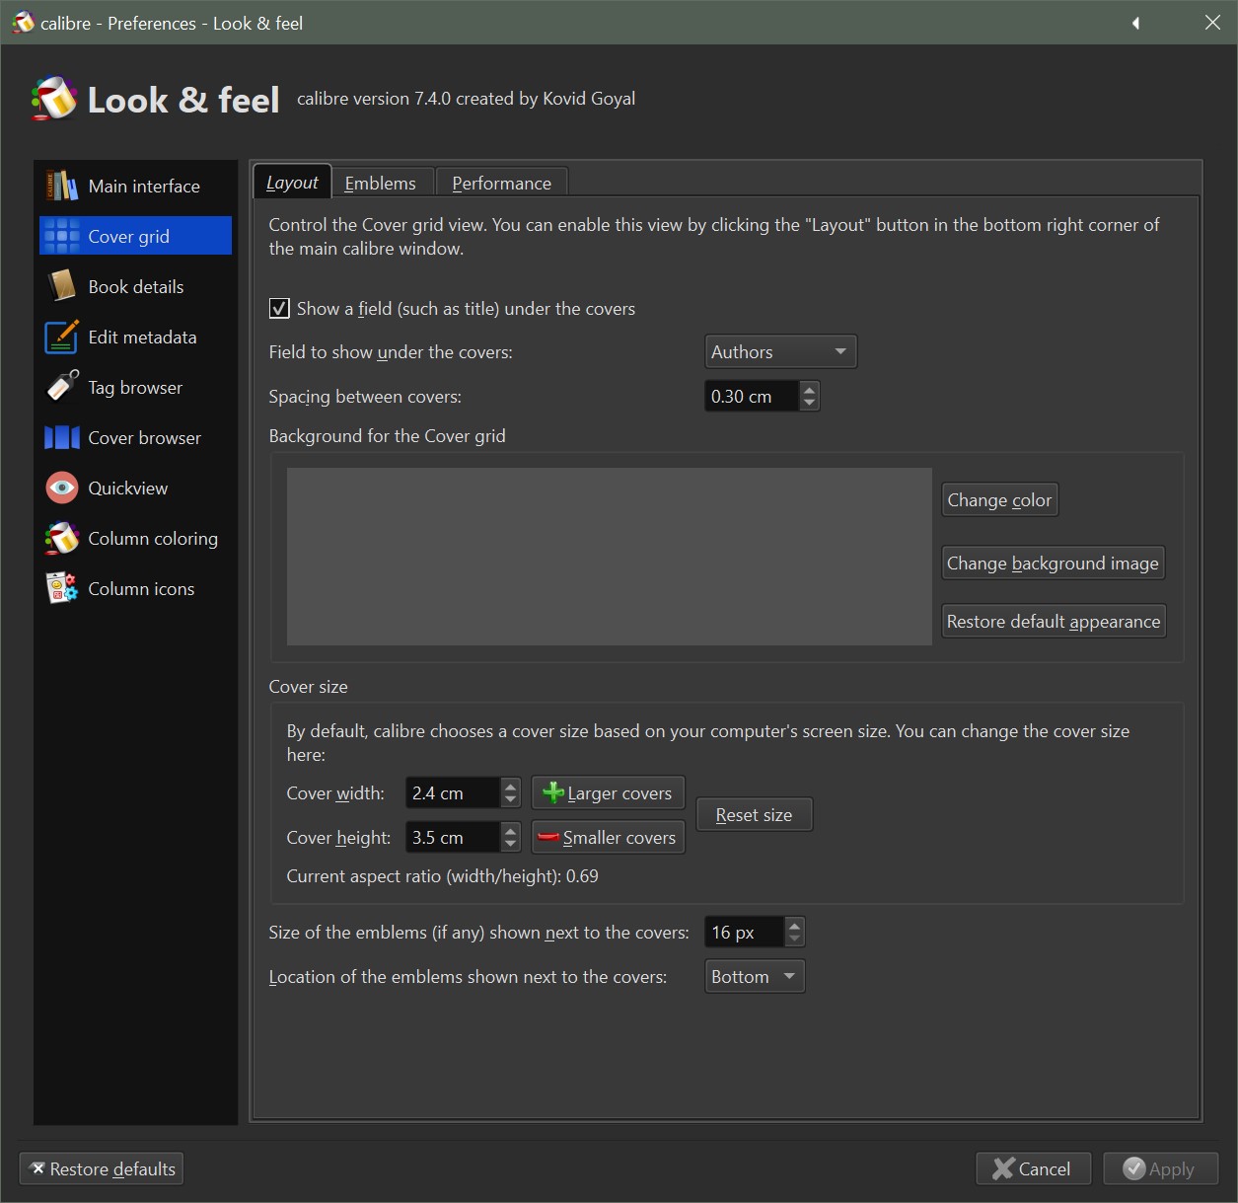Viewport: 1238px width, 1203px height.
Task: Click the Main interface bookshelf icon
Action: click(x=62, y=186)
